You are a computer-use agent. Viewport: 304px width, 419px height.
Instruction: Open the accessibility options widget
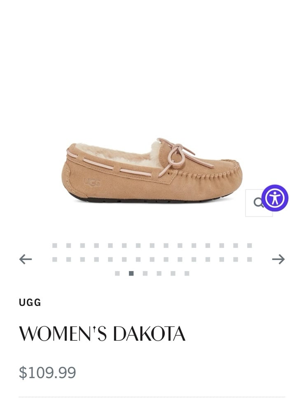click(x=275, y=198)
